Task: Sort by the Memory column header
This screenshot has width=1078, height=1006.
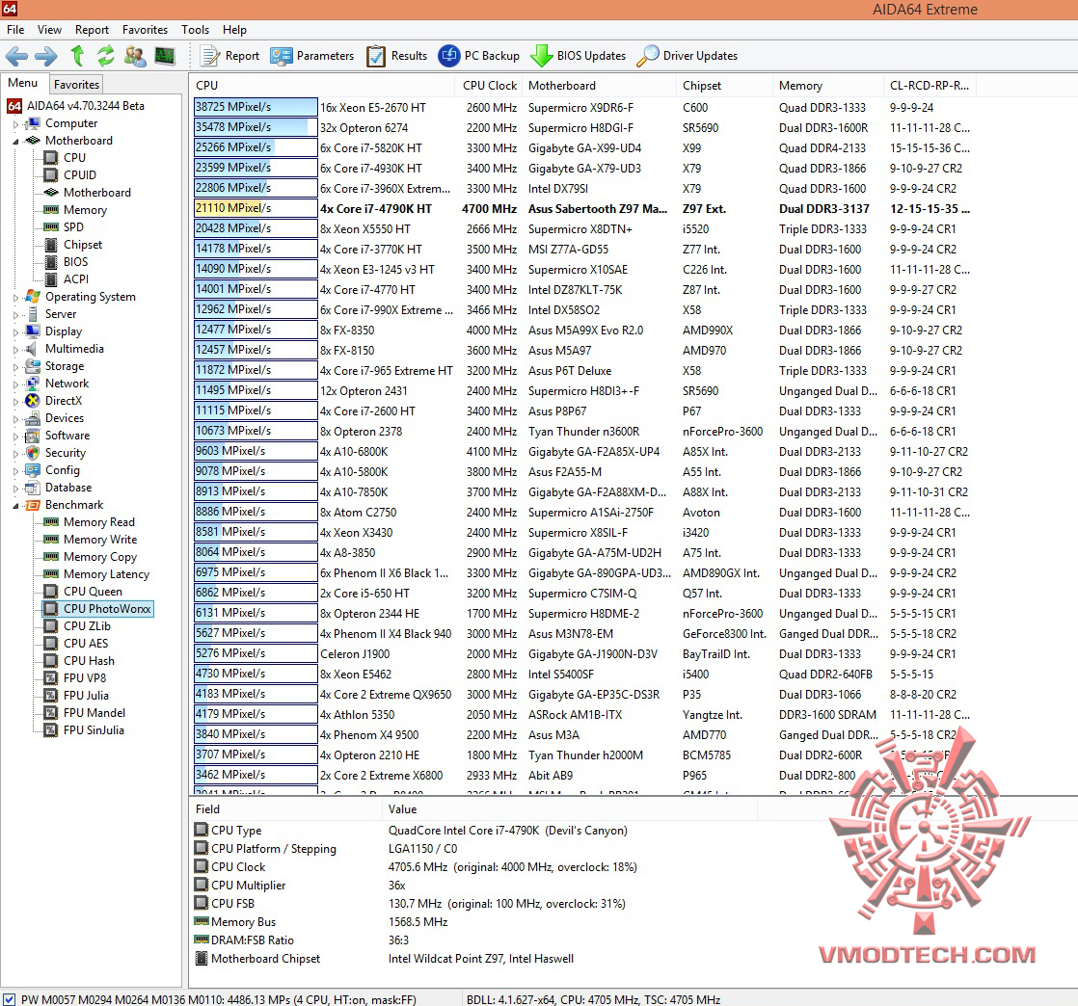Action: point(827,86)
